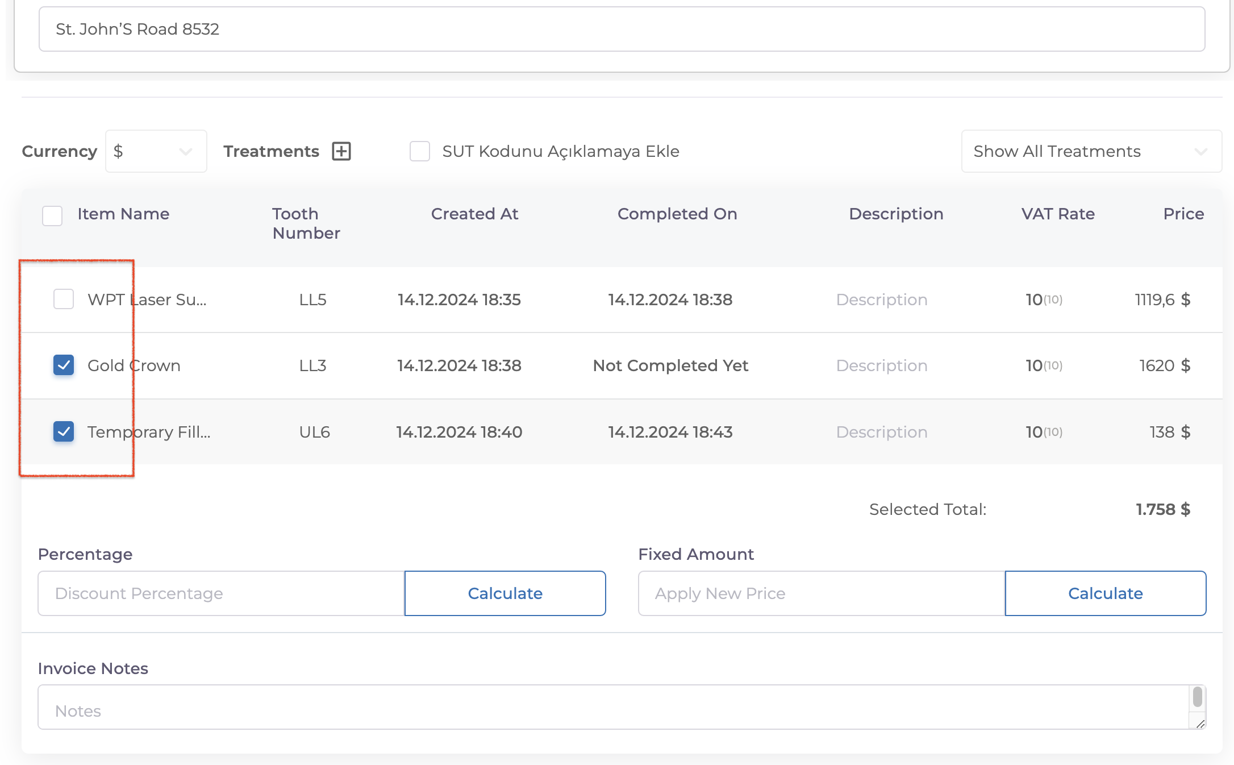This screenshot has width=1234, height=765.
Task: Uncheck the Temporary Fill... treatment
Action: [x=64, y=431]
